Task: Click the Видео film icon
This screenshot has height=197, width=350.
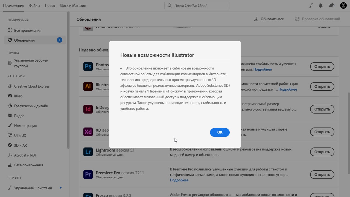Action: pos(10,116)
